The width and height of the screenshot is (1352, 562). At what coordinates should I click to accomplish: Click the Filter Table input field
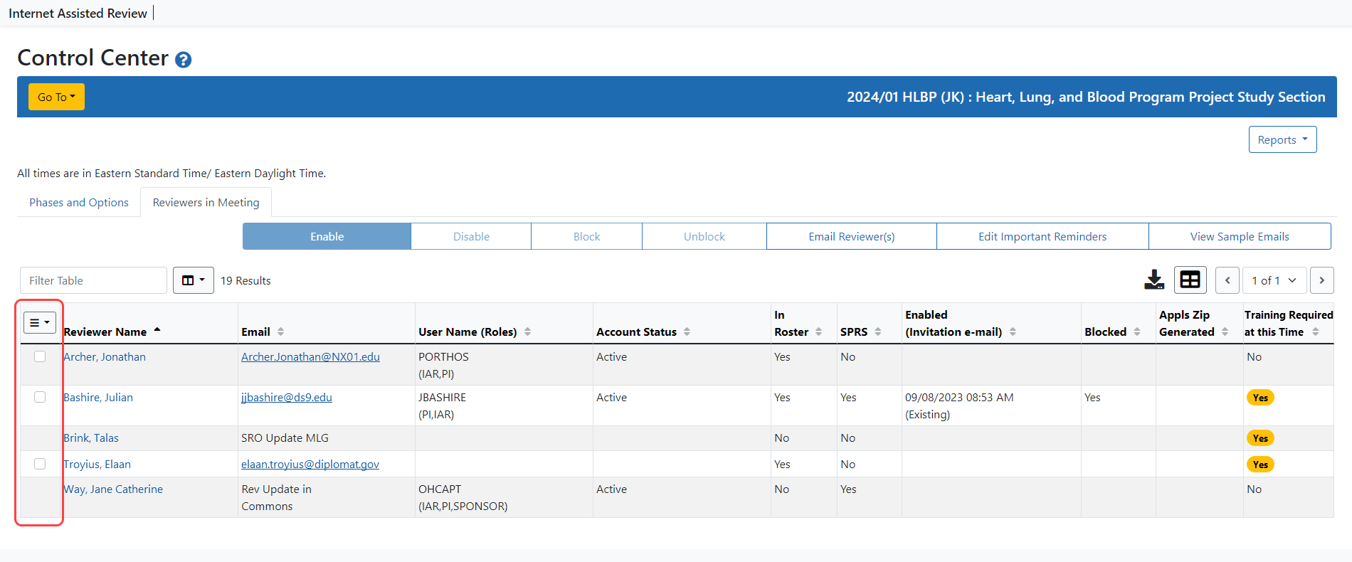tap(93, 280)
